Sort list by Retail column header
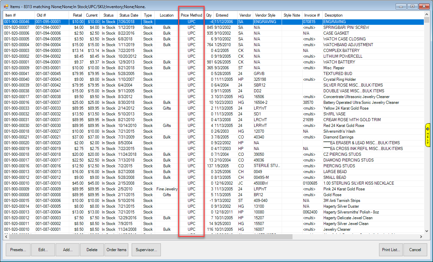The height and width of the screenshot is (262, 433). (78, 15)
